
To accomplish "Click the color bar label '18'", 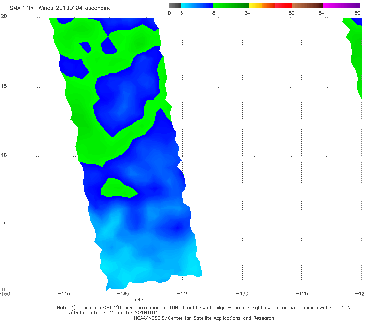I will pos(212,13).
